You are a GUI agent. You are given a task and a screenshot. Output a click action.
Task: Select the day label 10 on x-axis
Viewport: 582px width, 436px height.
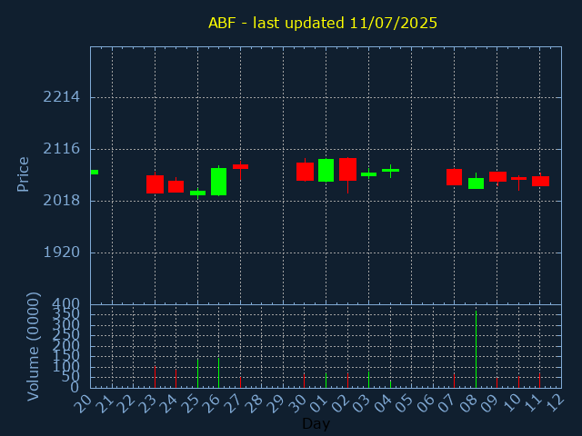tap(510, 403)
